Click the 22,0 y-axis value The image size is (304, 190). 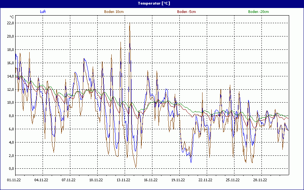(x=10, y=23)
